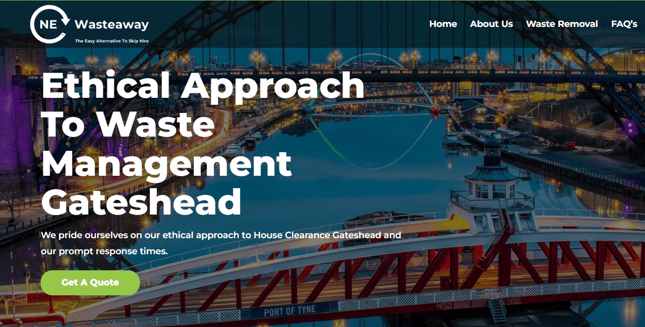Click the Get A Quote button
Screen dimensions: 645x327
(90, 283)
